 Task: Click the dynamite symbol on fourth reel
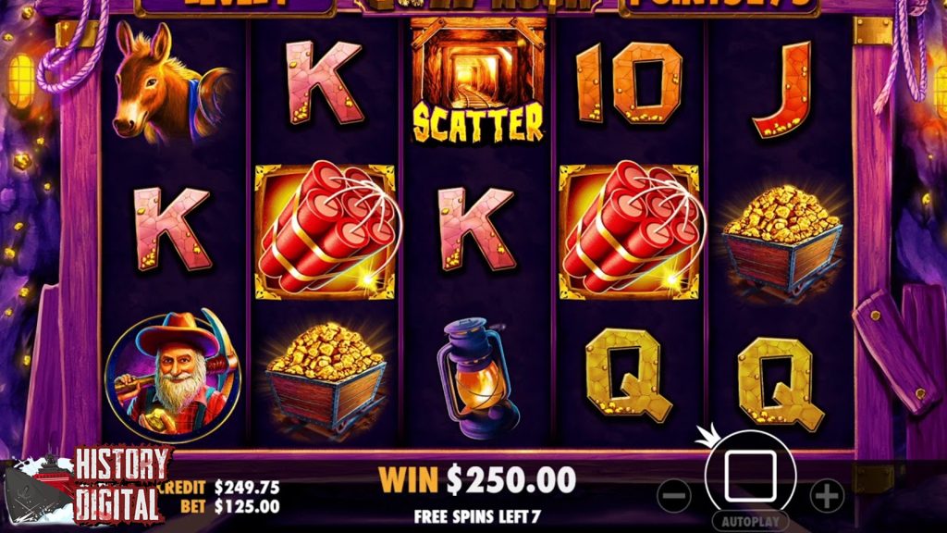click(629, 230)
